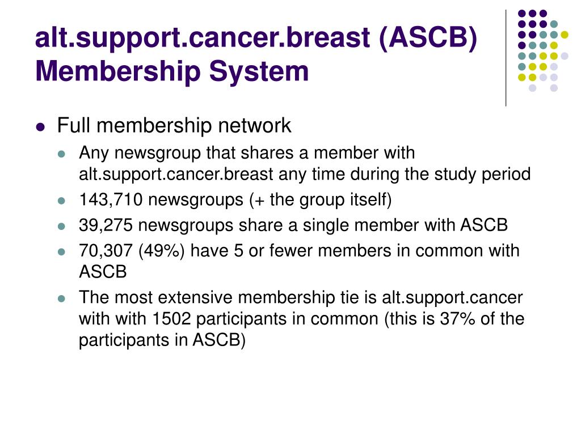Click the teal bullet beside 'The most extensive membership'

pos(61,298)
